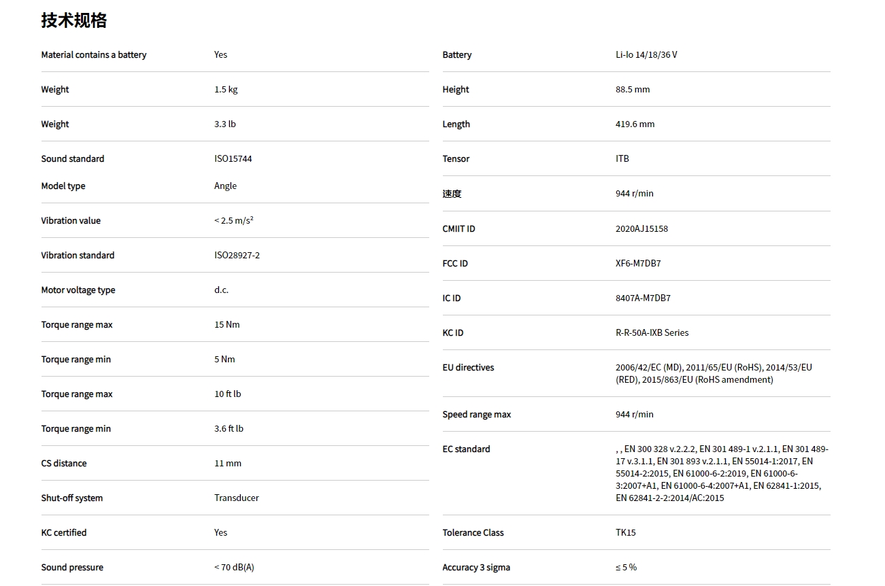Select the FCC ID value XF6-M7DB7
This screenshot has height=586, width=885.
click(x=638, y=264)
